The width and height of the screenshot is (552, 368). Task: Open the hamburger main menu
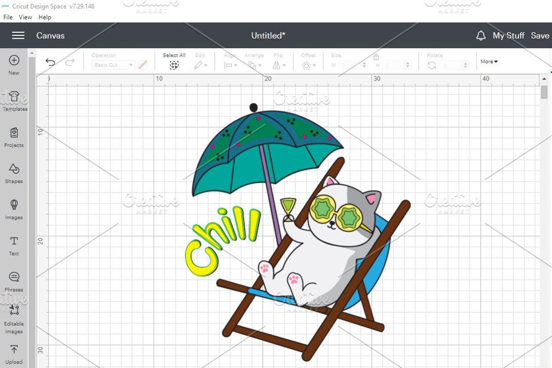(18, 35)
